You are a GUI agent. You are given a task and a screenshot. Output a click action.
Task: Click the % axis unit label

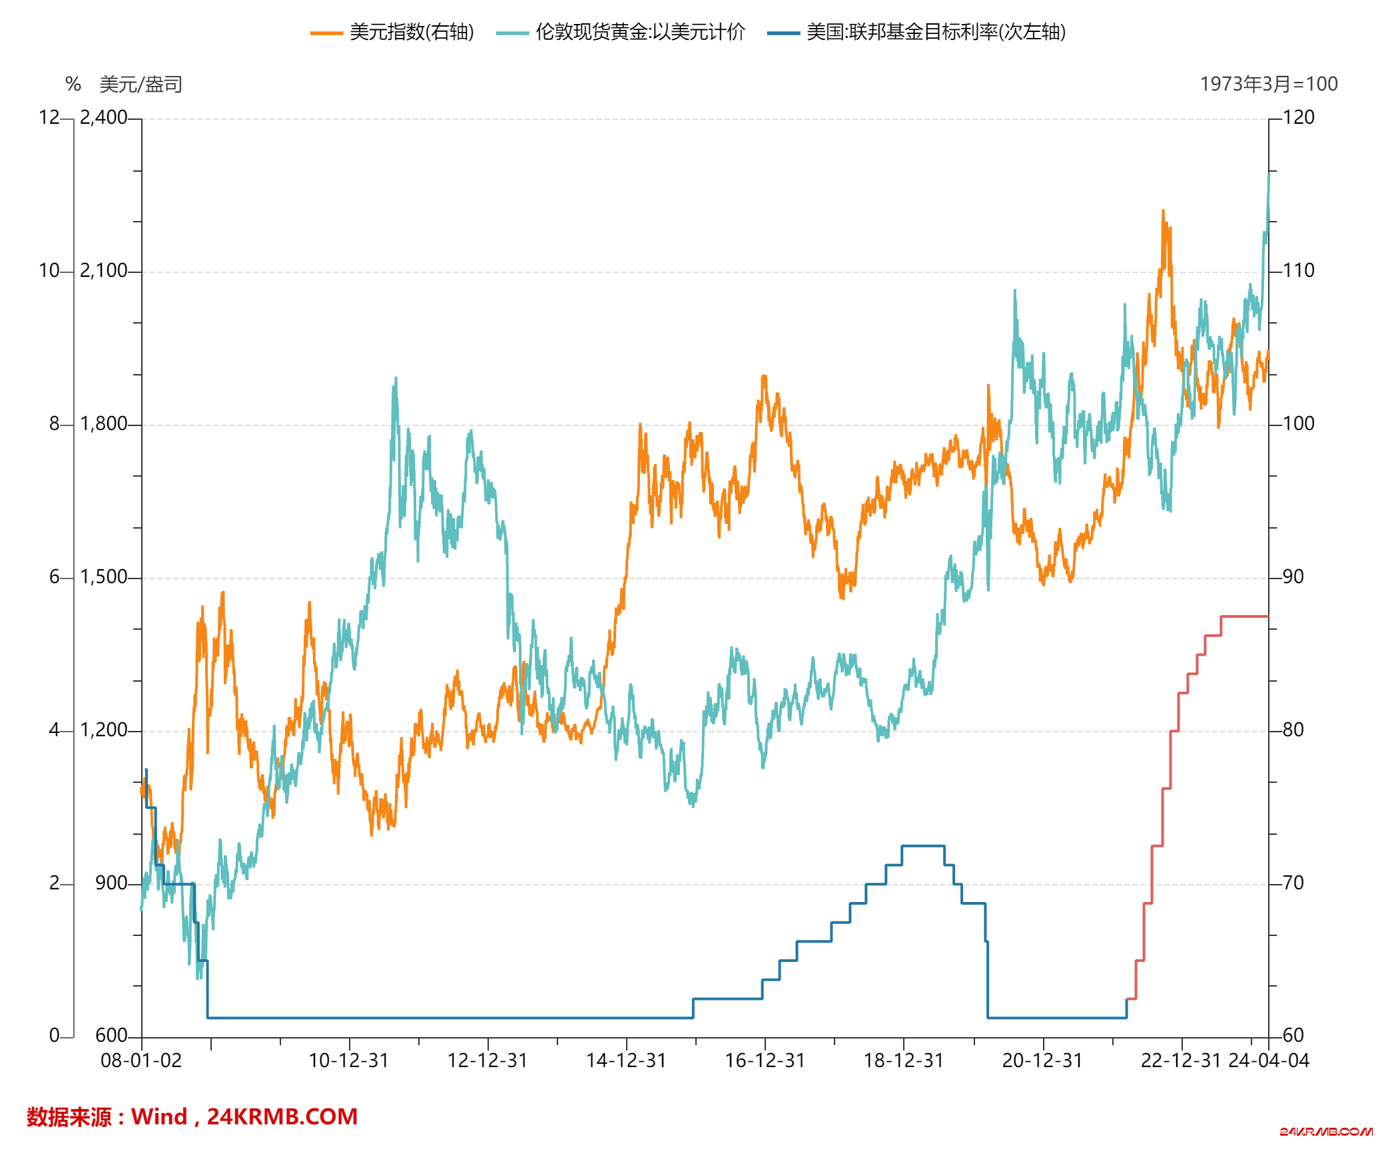(x=73, y=85)
